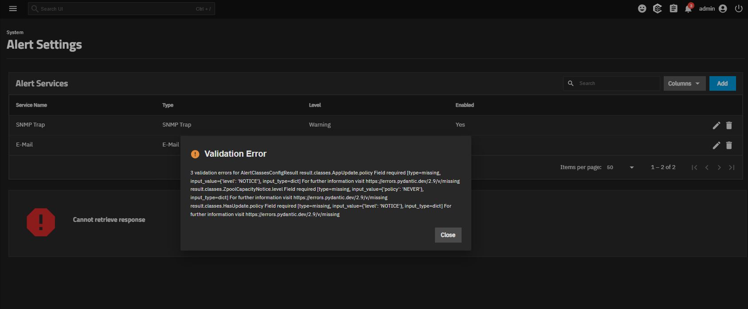The image size is (748, 309).
Task: Delete the E-Mail alert service
Action: pos(729,145)
